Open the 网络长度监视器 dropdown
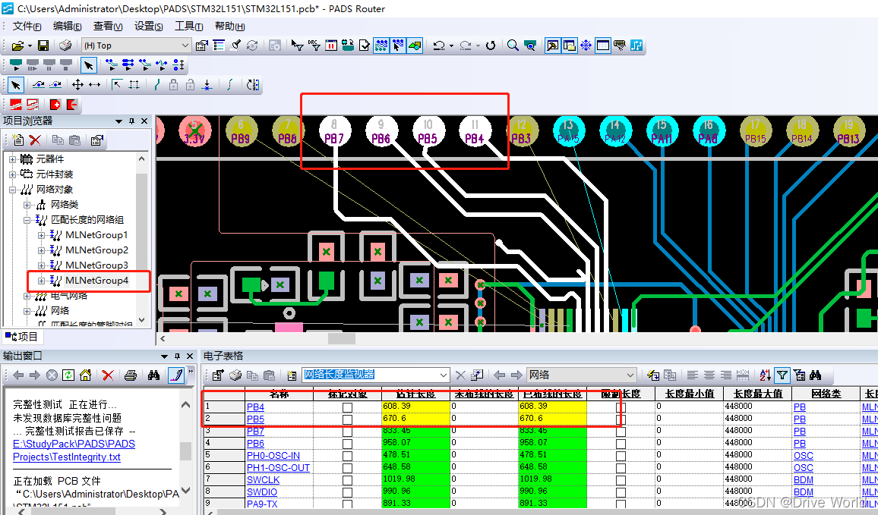Screen dimensions: 878x515 375,375
